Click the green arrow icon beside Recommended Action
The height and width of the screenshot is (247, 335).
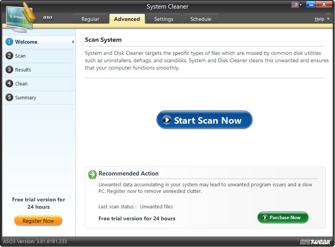click(92, 174)
